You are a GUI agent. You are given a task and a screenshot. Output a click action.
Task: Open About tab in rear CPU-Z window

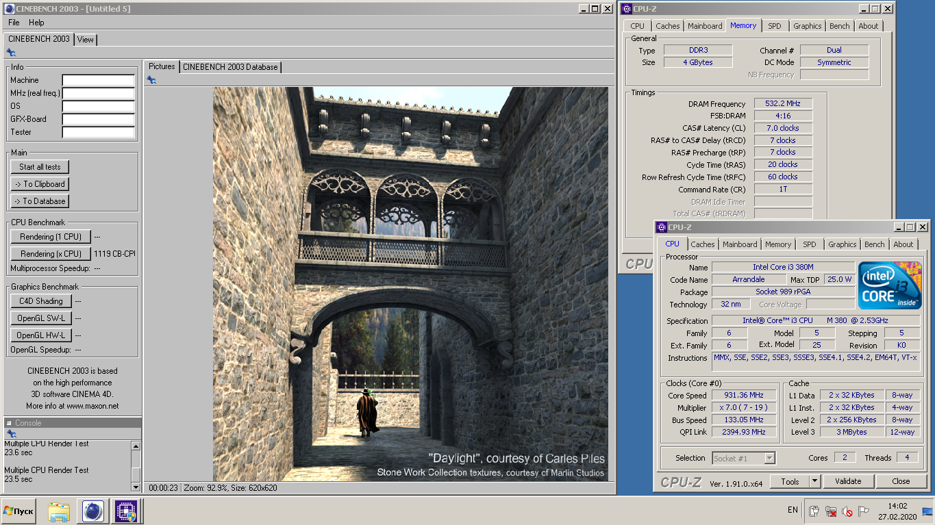(x=869, y=26)
